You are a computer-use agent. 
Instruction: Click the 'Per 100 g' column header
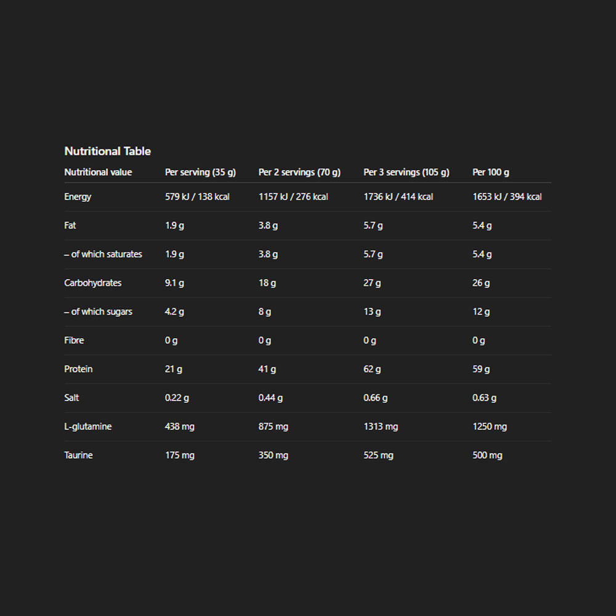[x=490, y=172]
